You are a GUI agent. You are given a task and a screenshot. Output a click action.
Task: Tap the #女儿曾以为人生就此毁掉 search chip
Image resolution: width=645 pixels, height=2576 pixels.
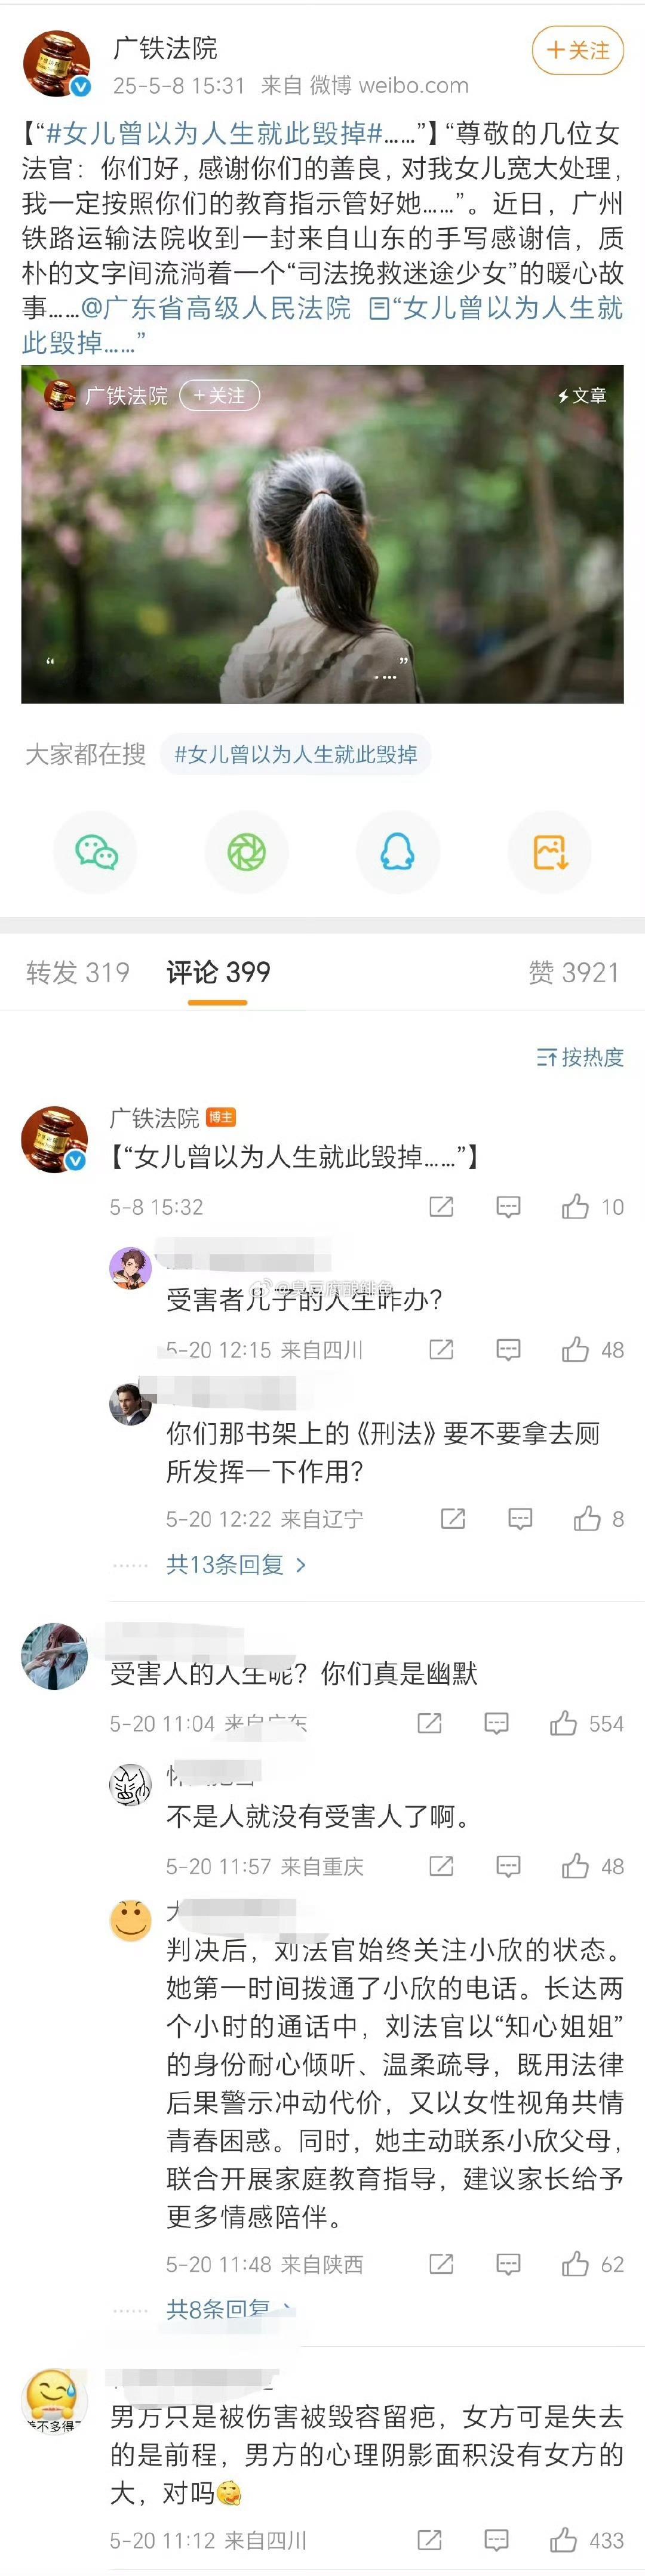[296, 754]
